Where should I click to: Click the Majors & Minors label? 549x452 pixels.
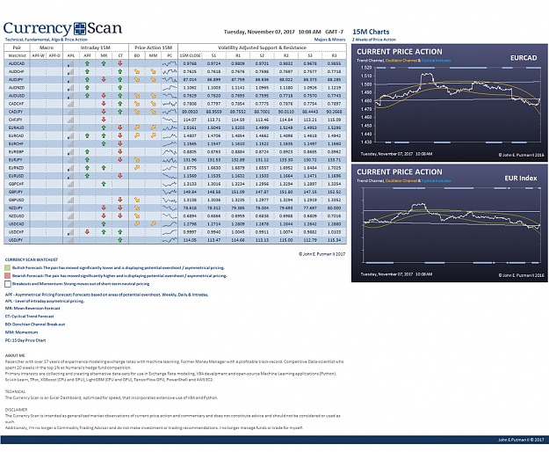[329, 40]
